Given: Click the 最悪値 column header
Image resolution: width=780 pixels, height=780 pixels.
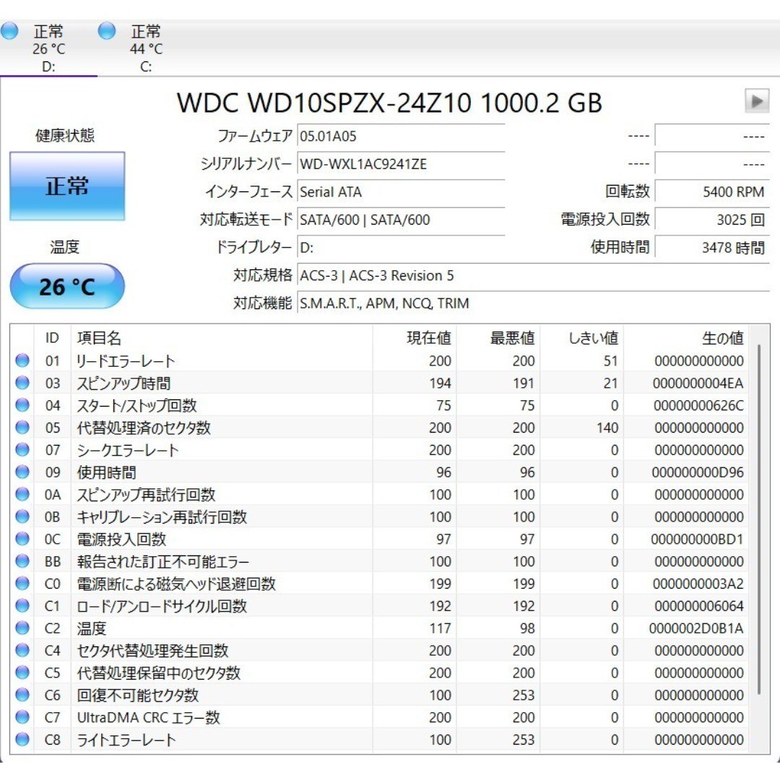Looking at the screenshot, I should pos(498,338).
